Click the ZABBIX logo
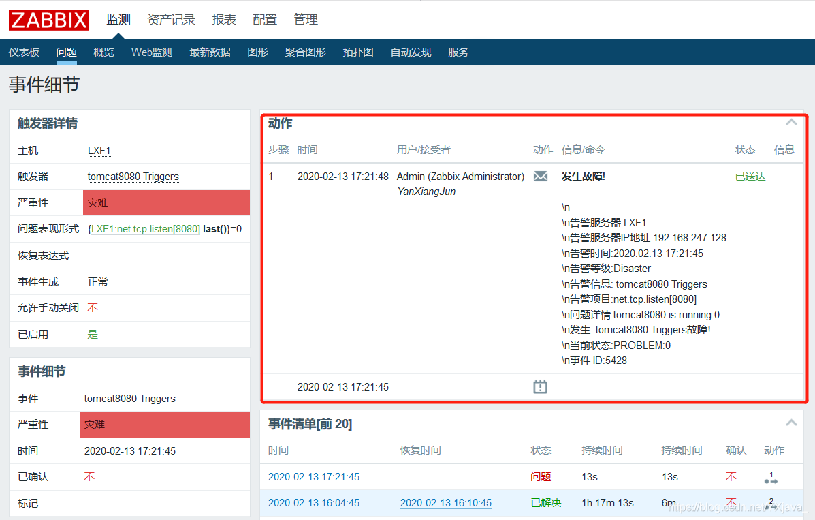Viewport: 815px width, 520px height. point(49,20)
